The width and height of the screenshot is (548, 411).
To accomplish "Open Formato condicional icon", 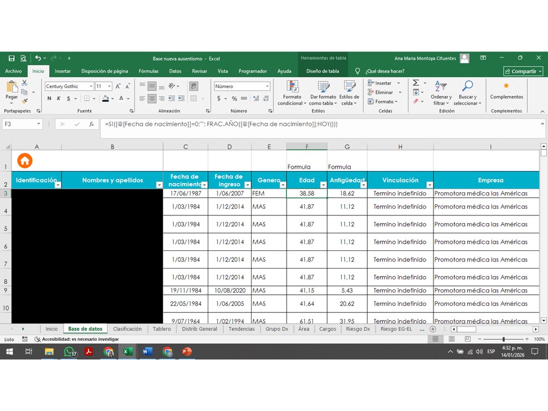I will coord(292,87).
